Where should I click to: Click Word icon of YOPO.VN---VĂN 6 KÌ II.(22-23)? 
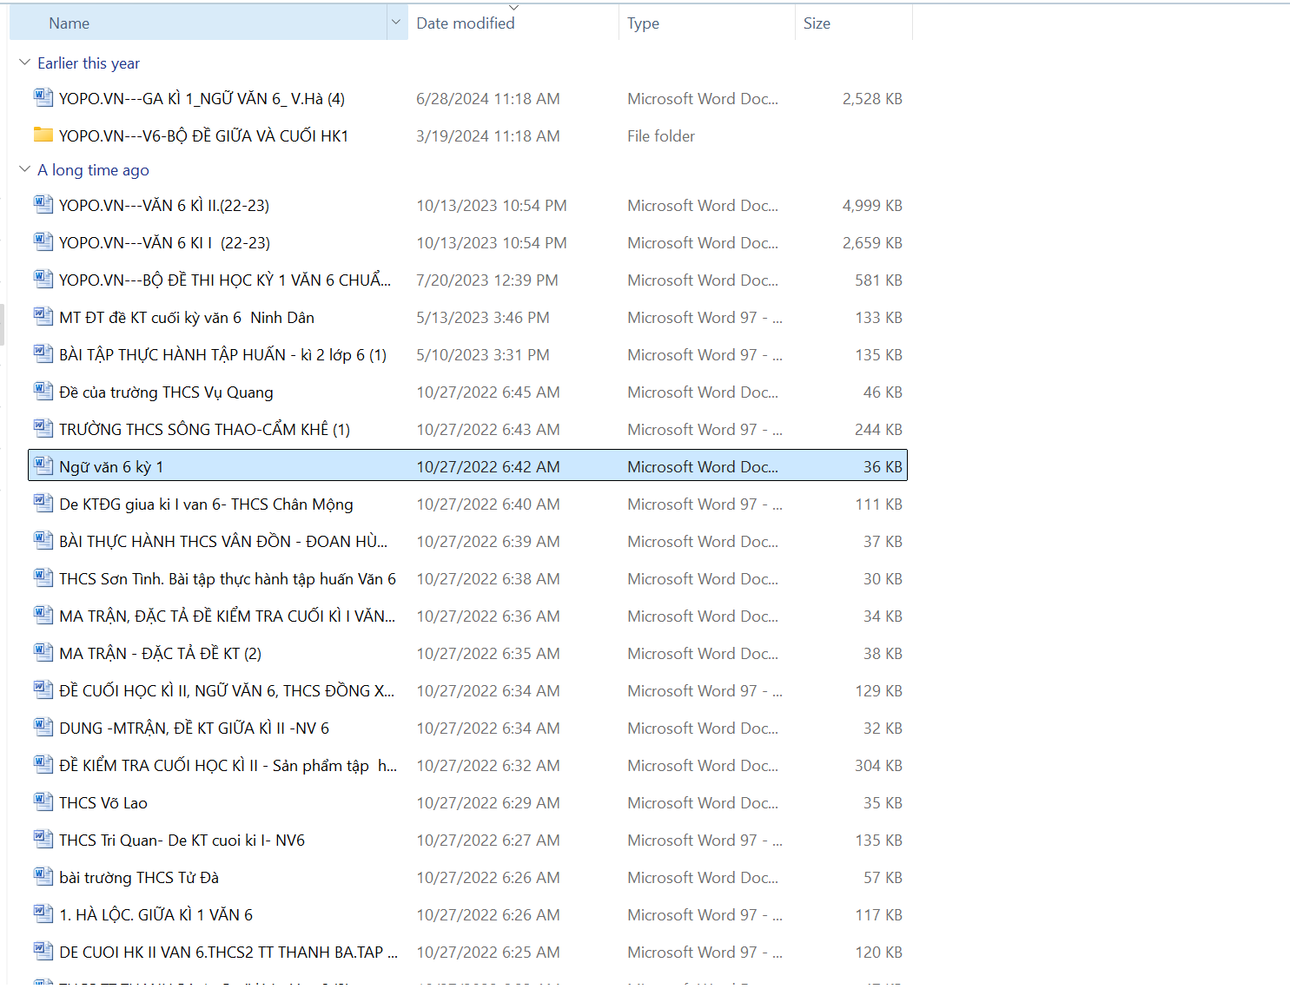(43, 204)
